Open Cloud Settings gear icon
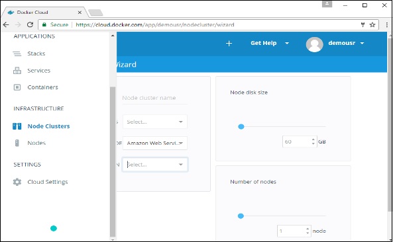 click(17, 182)
